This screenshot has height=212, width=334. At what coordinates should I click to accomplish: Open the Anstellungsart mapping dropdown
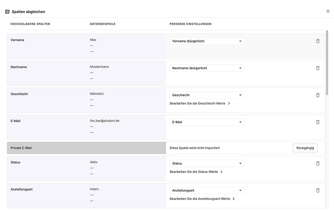click(x=207, y=191)
